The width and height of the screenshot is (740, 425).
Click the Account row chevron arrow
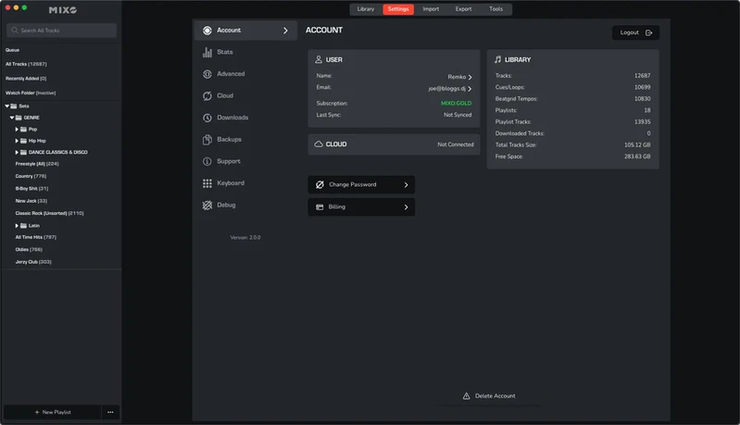click(285, 31)
